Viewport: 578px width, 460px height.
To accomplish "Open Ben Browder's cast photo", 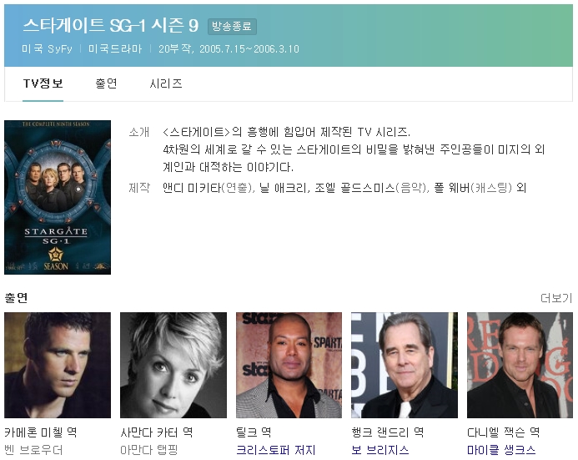I will [58, 365].
